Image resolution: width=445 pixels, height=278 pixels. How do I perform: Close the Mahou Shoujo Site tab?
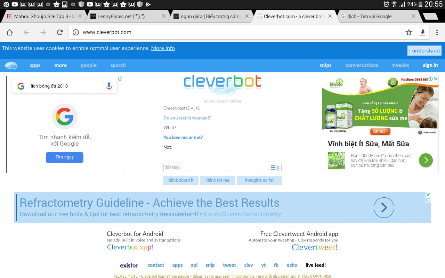coord(80,16)
